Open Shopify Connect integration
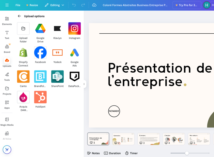Screen dimensions: 214x157 coord(23,57)
